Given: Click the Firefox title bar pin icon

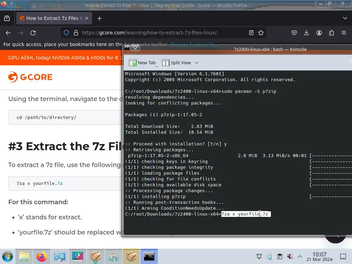Looking at the screenshot, I should [11, 4].
